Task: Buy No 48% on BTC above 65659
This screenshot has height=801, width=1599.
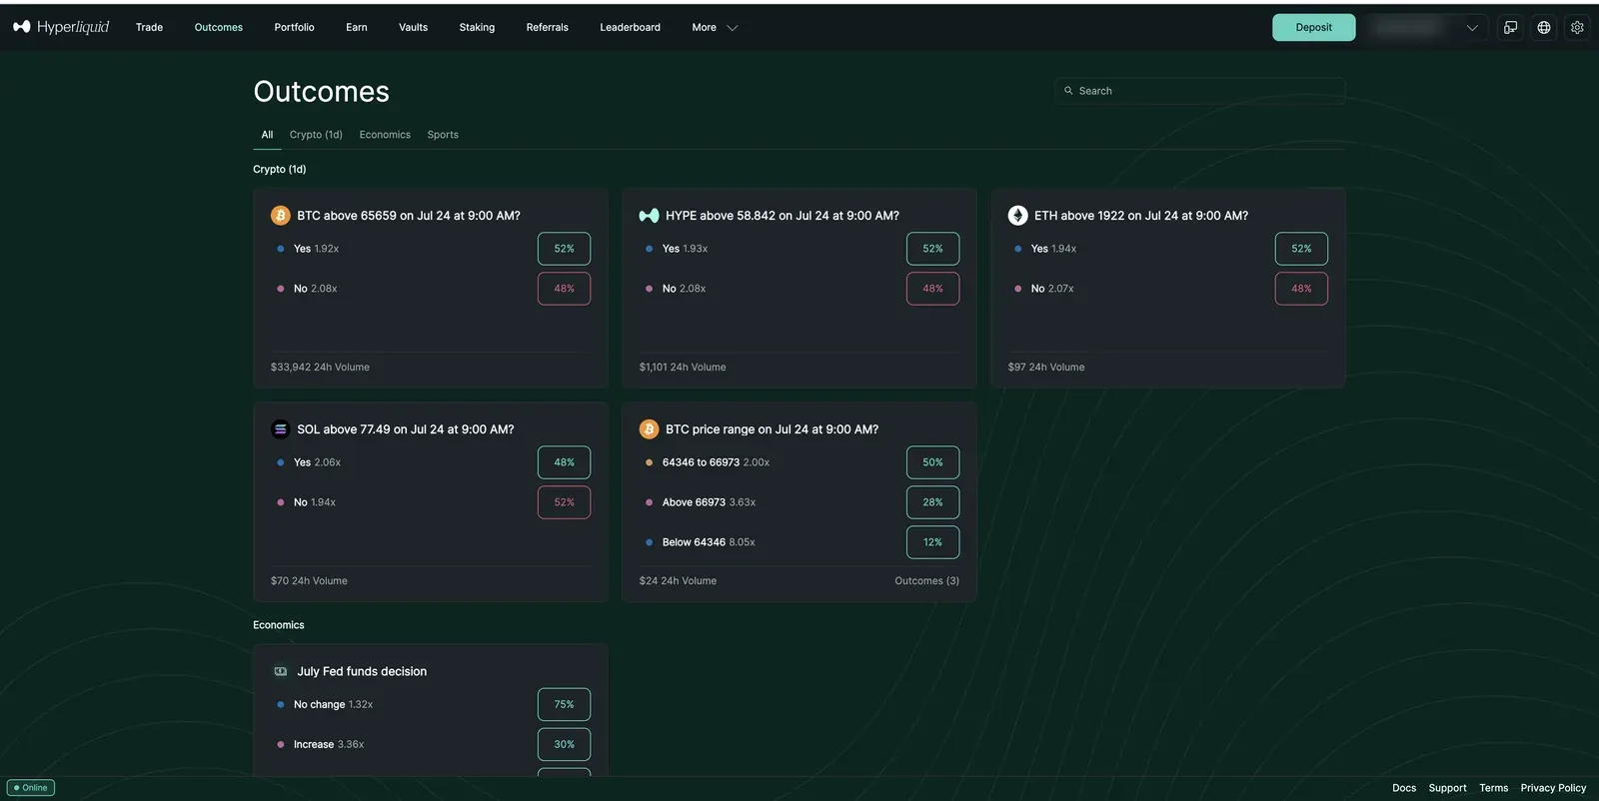Action: pyautogui.click(x=564, y=289)
